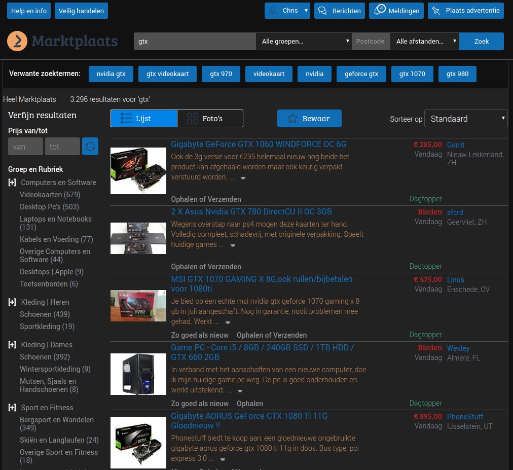
Task: Open the Sorteer op Standaard dropdown
Action: (x=466, y=118)
